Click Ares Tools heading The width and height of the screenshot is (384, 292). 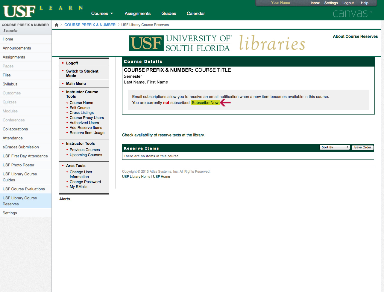click(76, 165)
